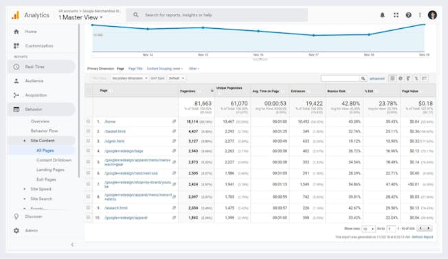Screen dimensions: 448x259
Task: Open the Behavior Flow report
Action: (44, 131)
